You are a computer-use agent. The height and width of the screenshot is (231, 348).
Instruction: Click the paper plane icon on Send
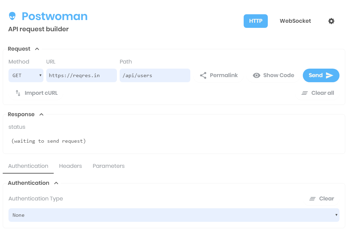[329, 75]
